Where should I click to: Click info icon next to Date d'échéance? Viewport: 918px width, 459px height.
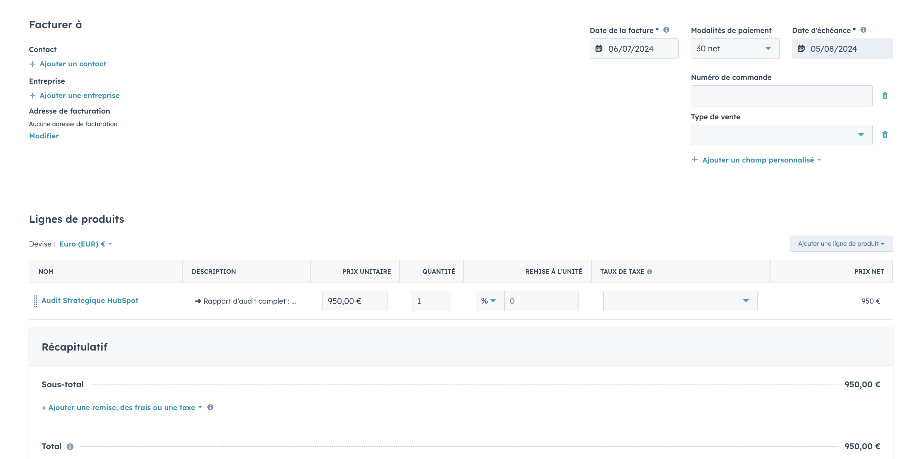pyautogui.click(x=863, y=30)
